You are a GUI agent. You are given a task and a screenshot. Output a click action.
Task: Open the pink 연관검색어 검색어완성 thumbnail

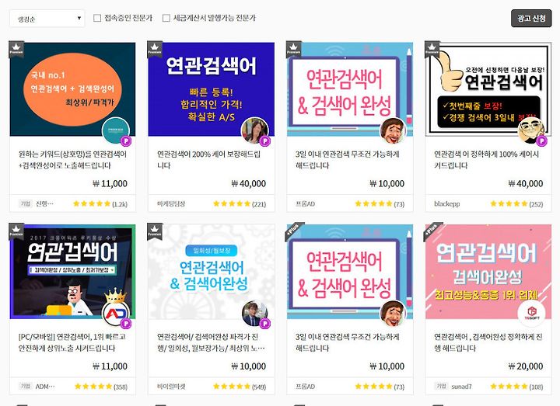488,272
